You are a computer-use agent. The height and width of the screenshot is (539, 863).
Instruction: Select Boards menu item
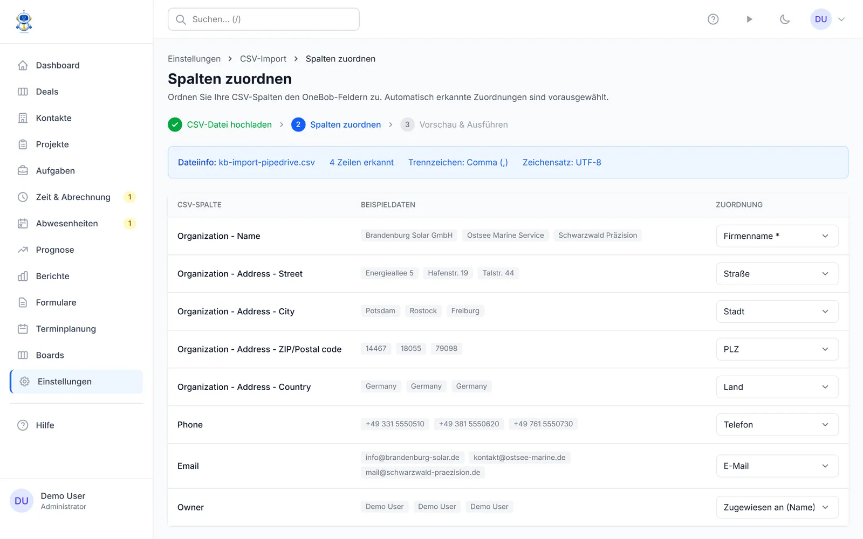pos(76,356)
